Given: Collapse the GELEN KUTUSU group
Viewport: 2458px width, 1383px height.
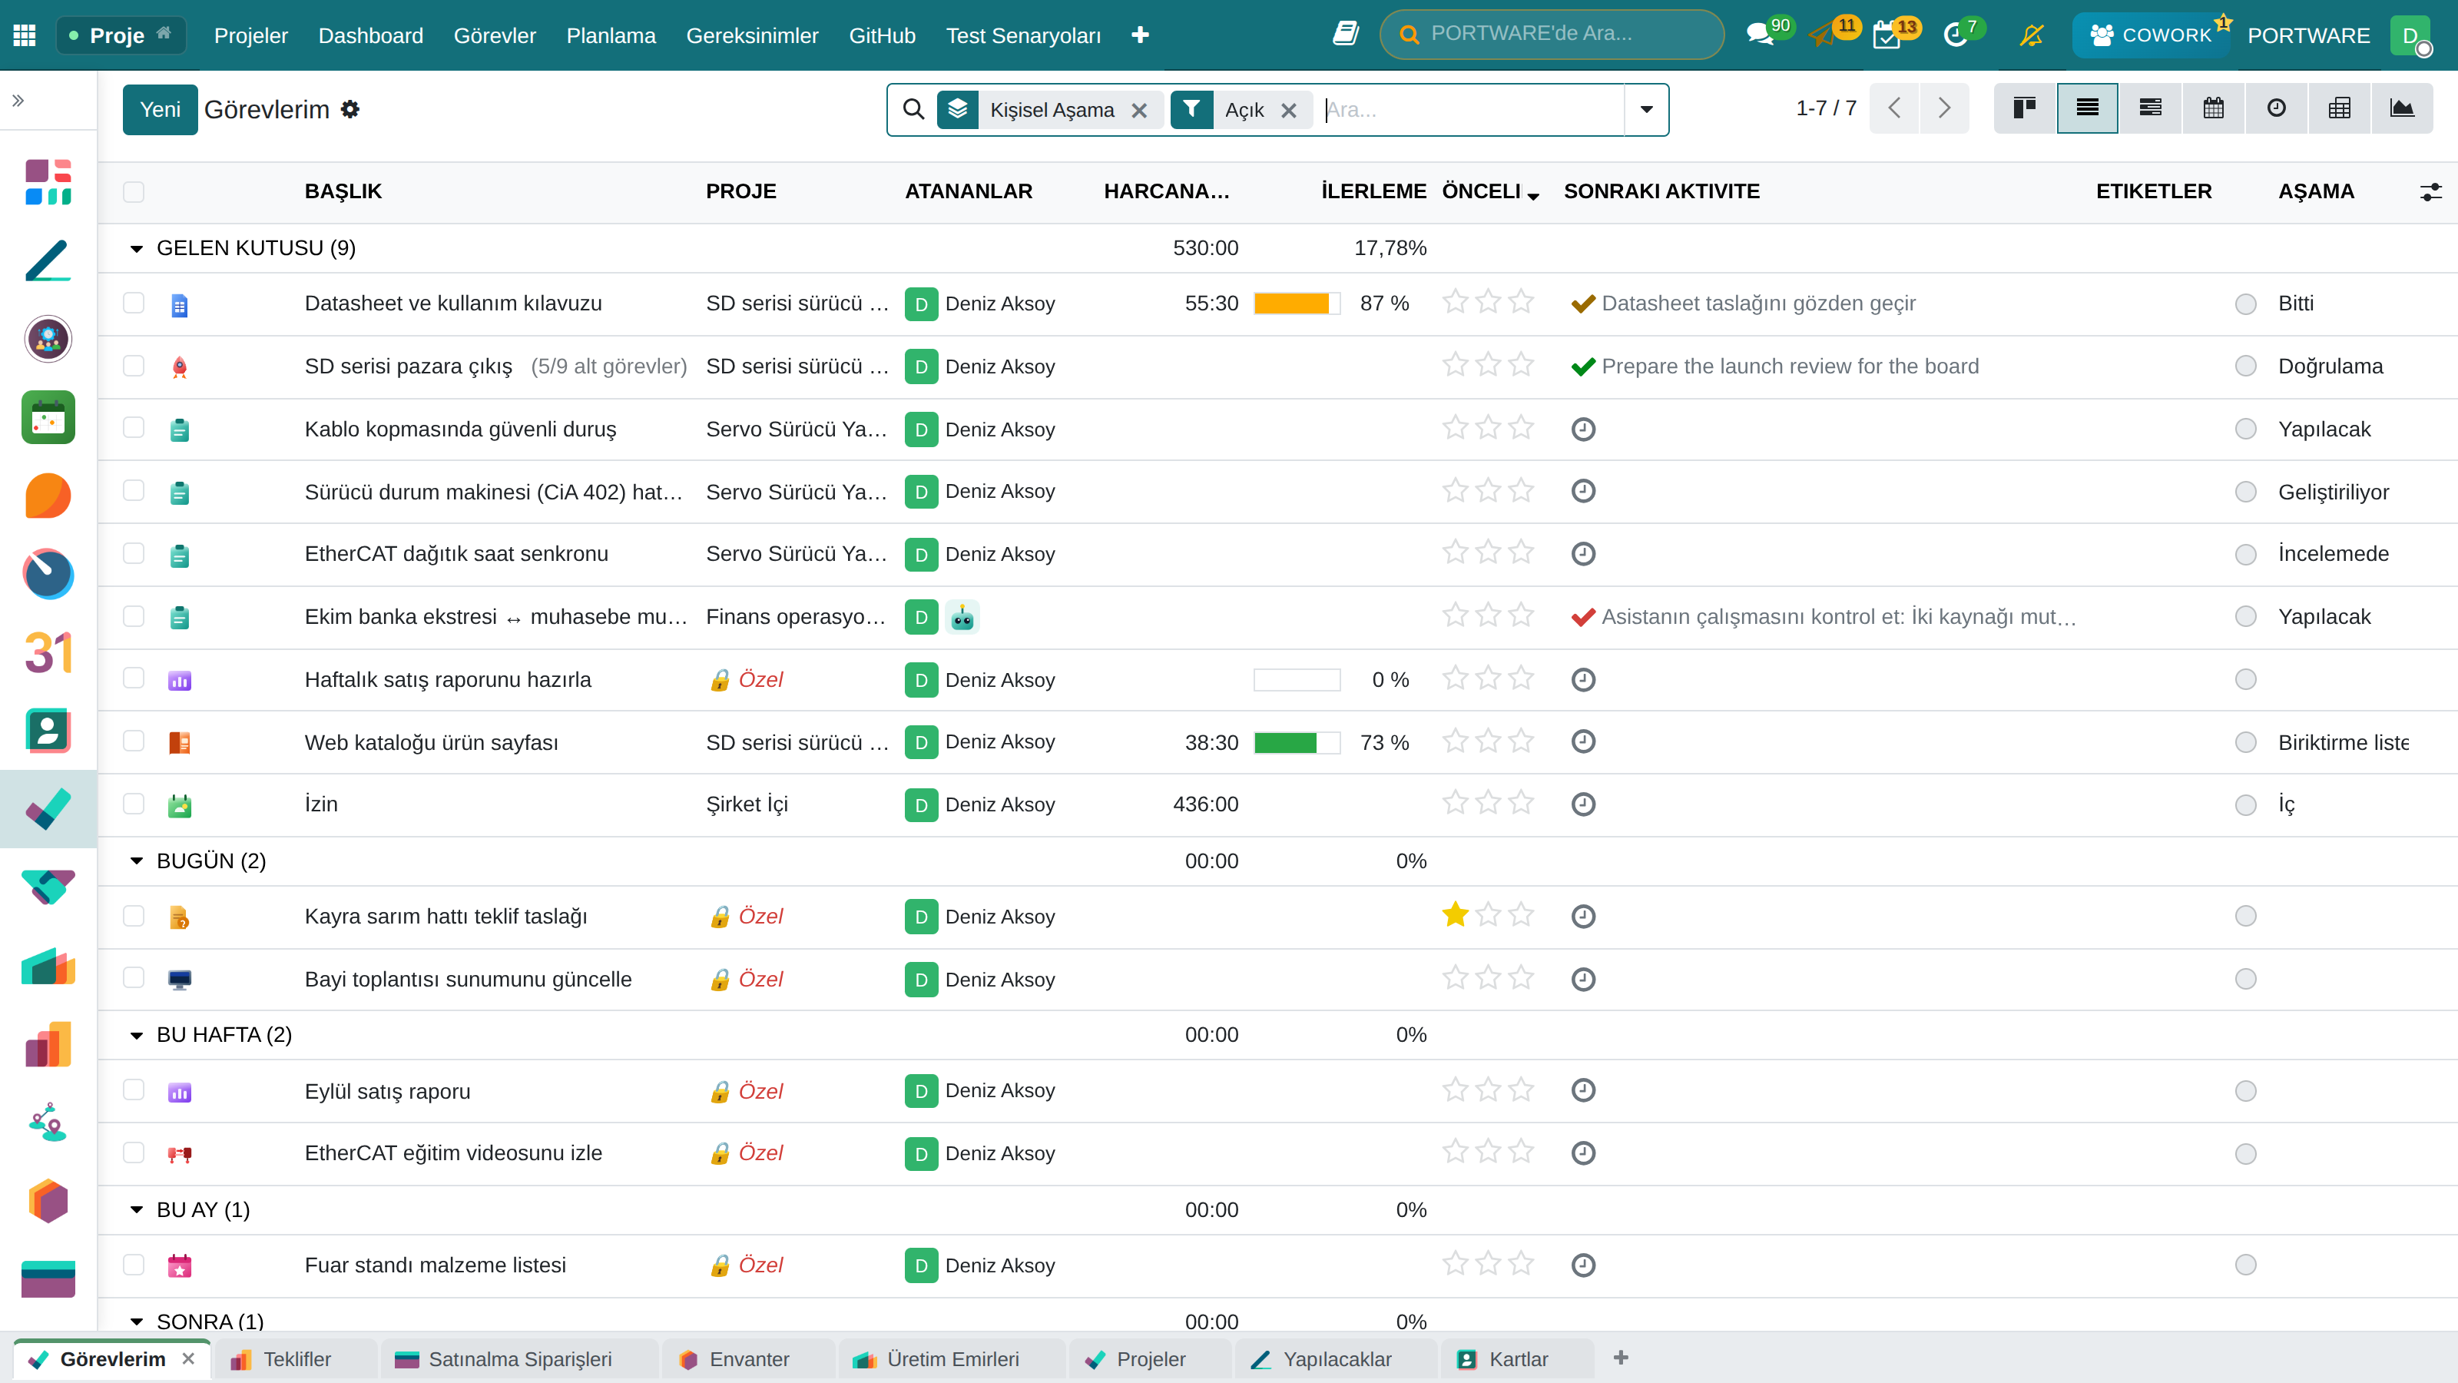Looking at the screenshot, I should coord(137,249).
